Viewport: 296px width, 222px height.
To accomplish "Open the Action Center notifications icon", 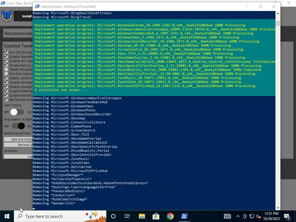I will pos(286,217).
